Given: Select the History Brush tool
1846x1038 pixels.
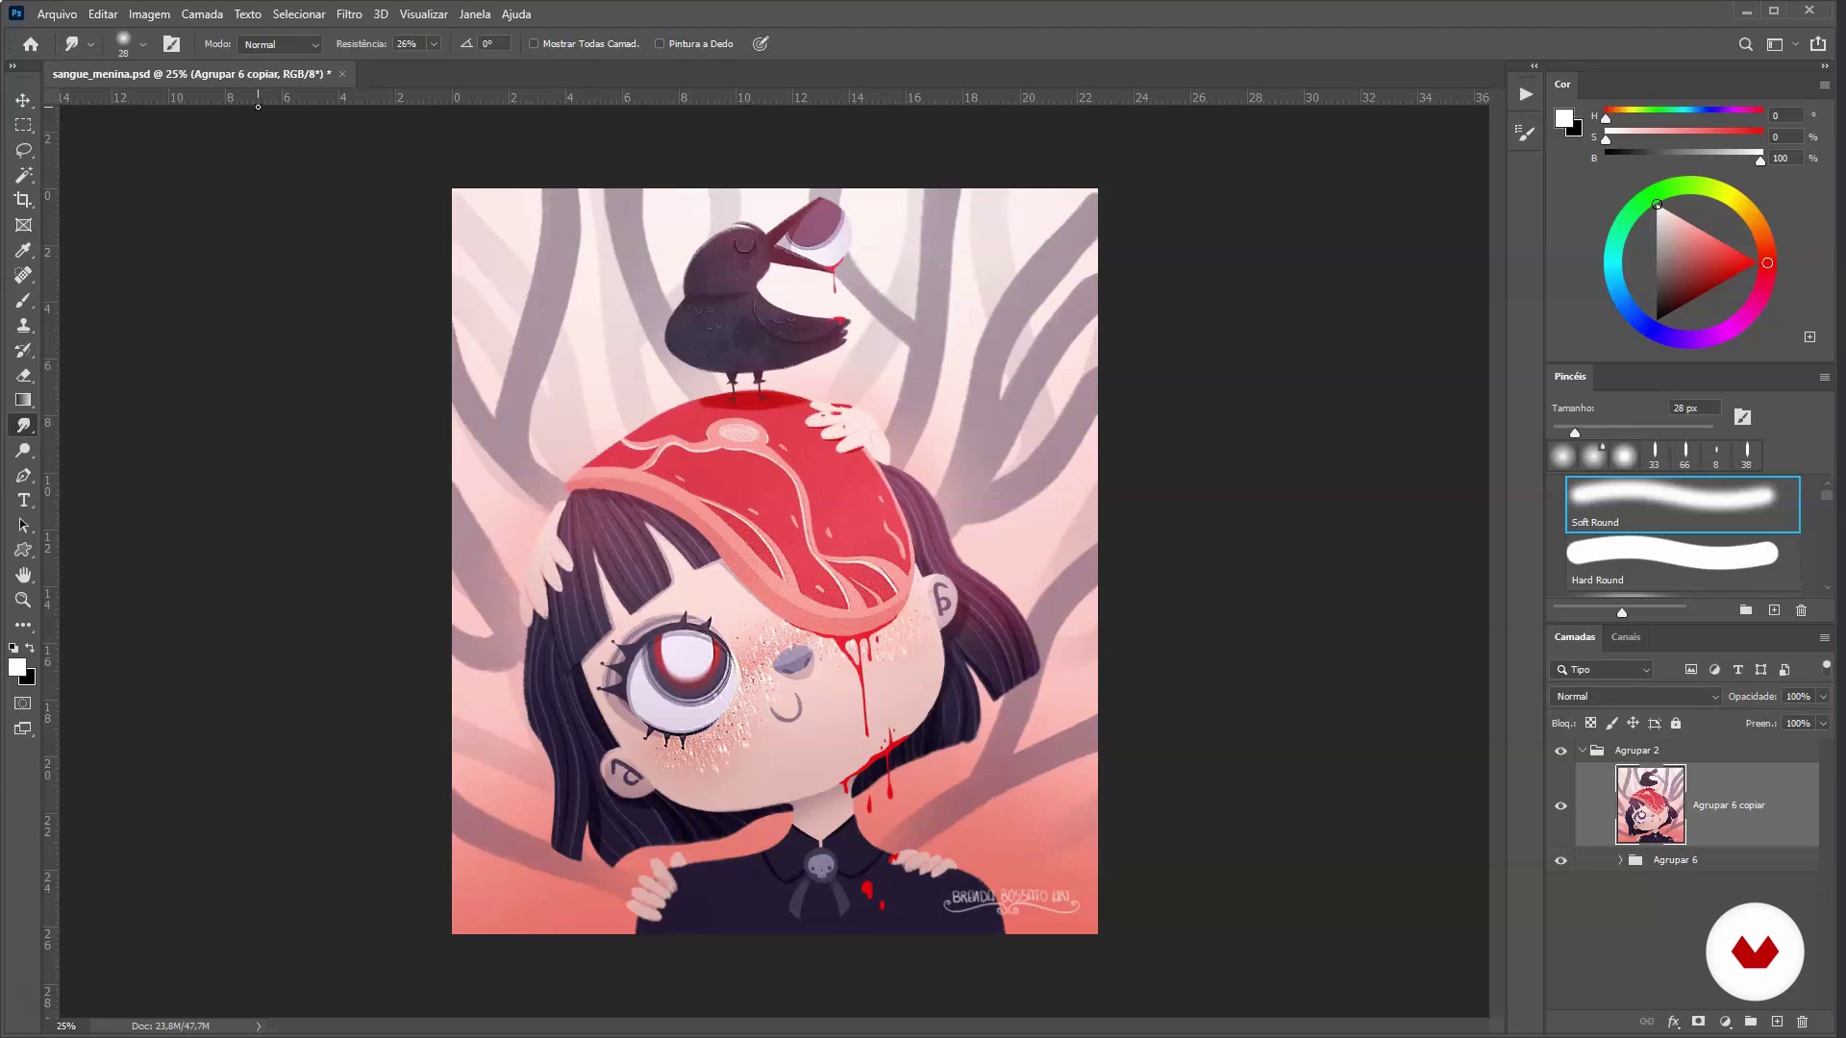Looking at the screenshot, I should tap(23, 350).
